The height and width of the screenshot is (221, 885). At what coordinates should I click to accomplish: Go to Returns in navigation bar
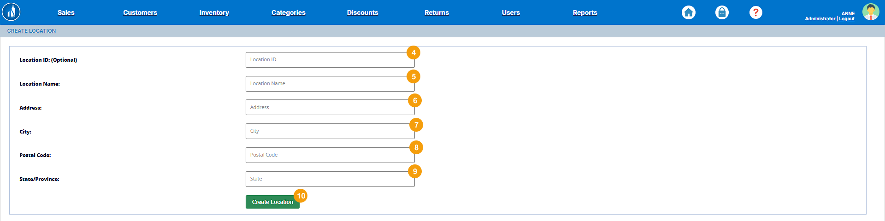pos(437,12)
